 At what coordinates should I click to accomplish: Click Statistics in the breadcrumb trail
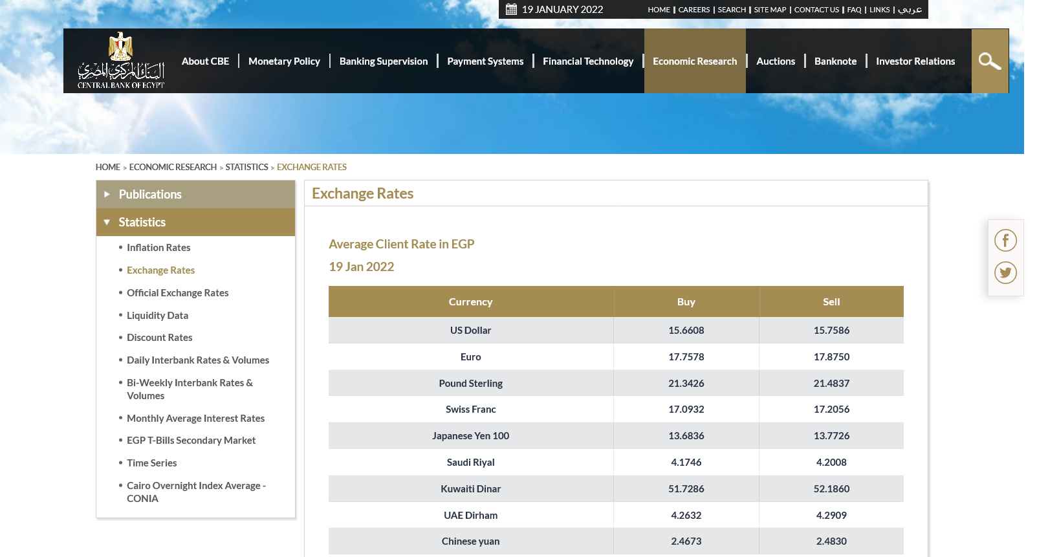pyautogui.click(x=246, y=167)
